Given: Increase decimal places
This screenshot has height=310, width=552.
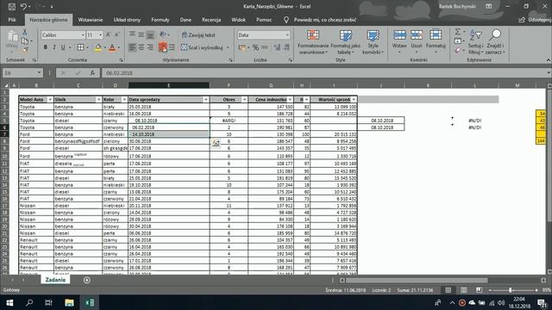Looking at the screenshot, I should 278,47.
